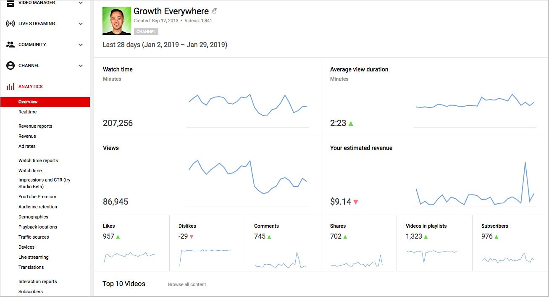This screenshot has height=297, width=549.
Task: Select the red Analytics bar-chart icon
Action: (10, 87)
